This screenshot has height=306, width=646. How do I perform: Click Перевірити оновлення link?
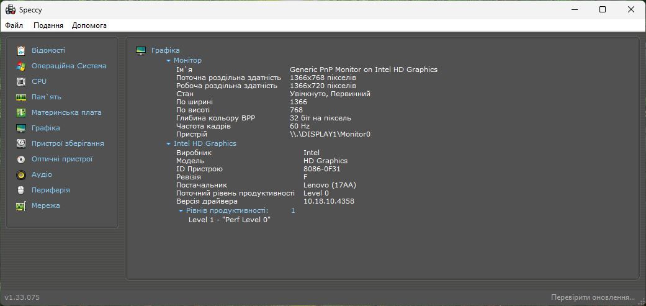(x=593, y=297)
